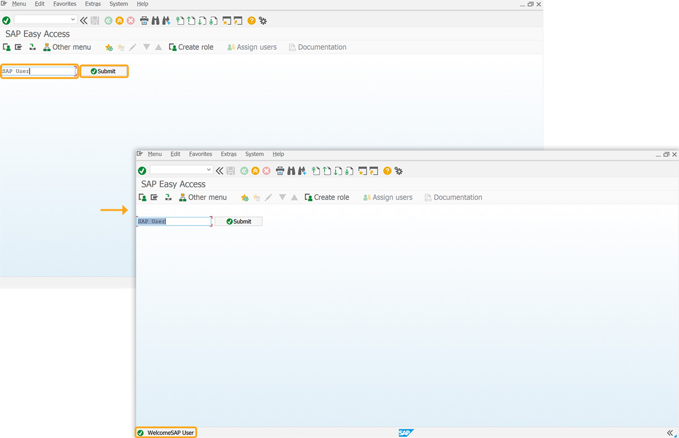Image resolution: width=679 pixels, height=438 pixels.
Task: Open Customize Local Layout gear in back window
Action: point(263,20)
